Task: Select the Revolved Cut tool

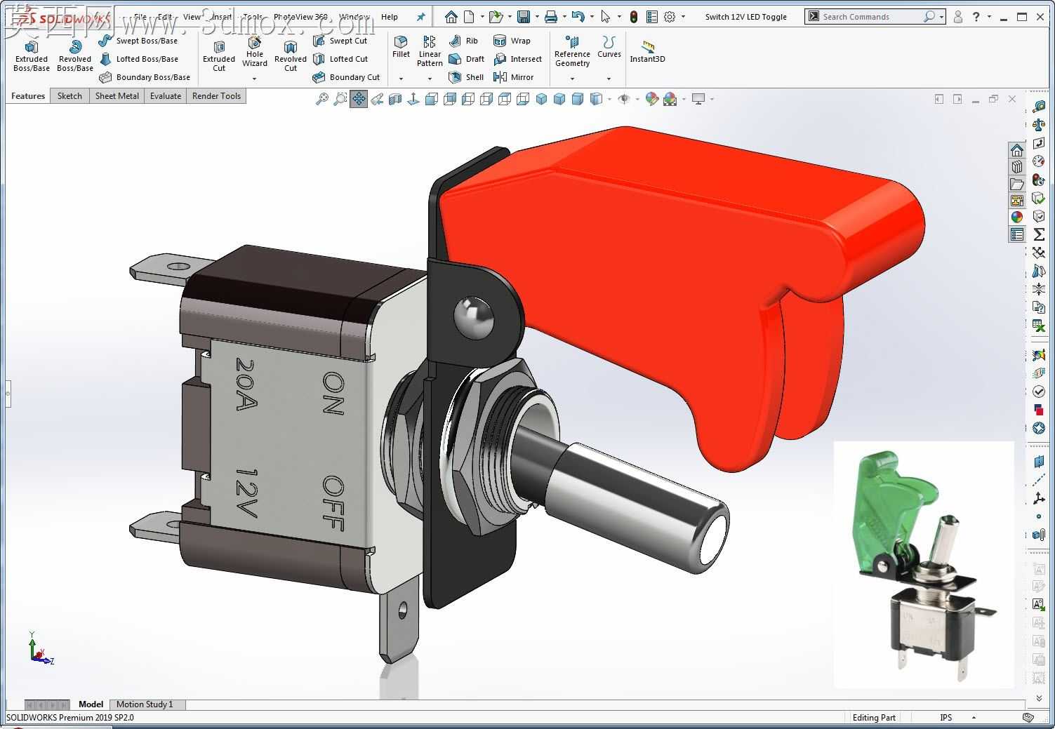Action: [291, 55]
